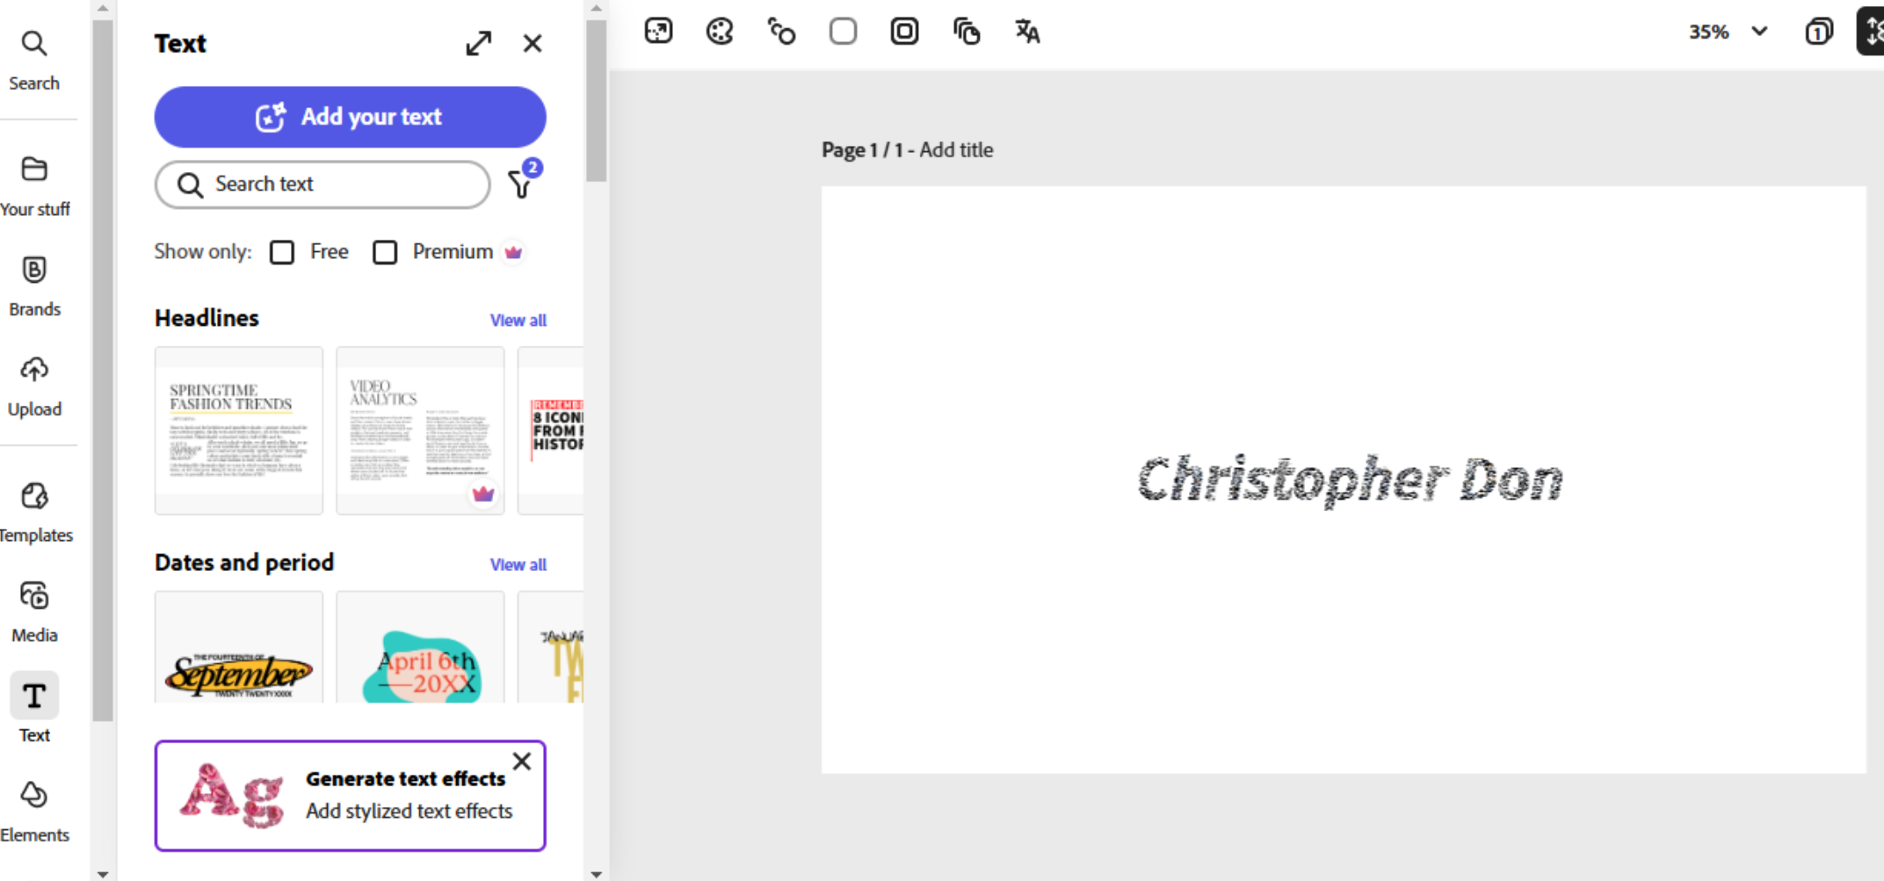
Task: Click View all next to Headlines
Action: point(518,320)
